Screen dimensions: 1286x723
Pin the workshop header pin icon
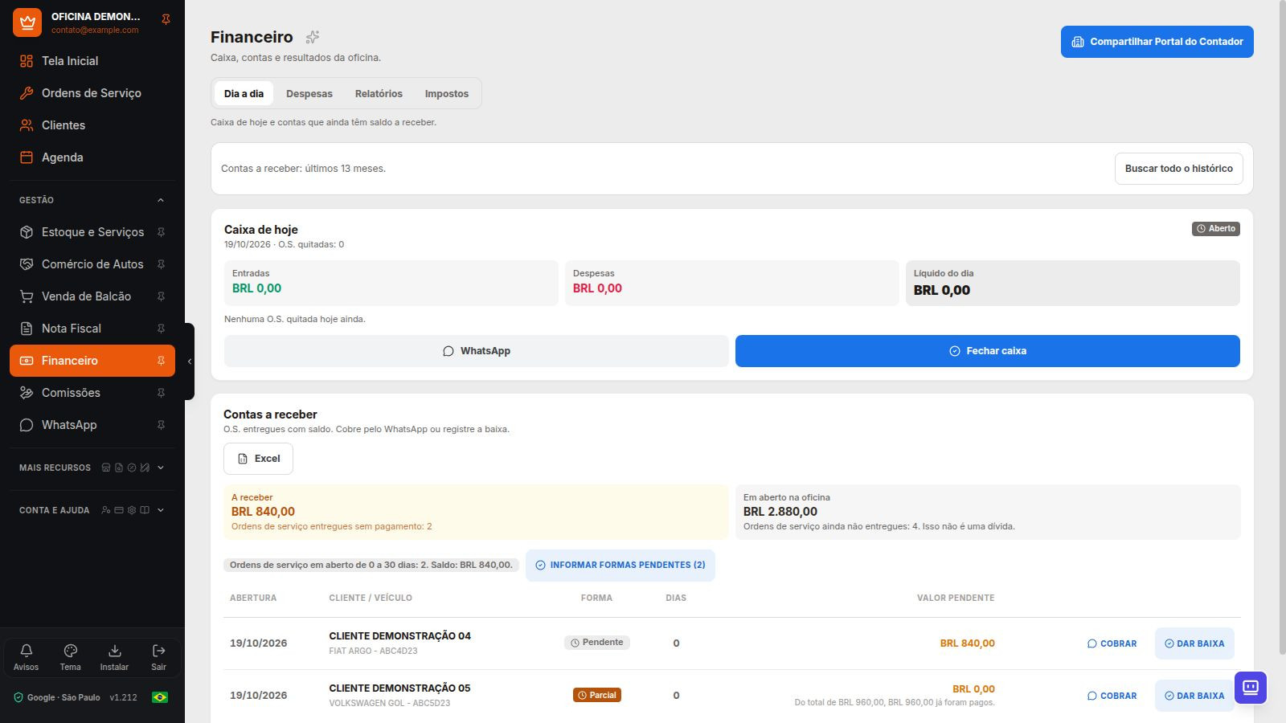coord(166,19)
